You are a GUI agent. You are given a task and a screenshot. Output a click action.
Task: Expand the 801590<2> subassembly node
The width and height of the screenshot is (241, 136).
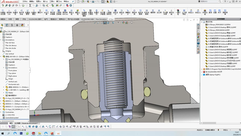tap(1, 56)
